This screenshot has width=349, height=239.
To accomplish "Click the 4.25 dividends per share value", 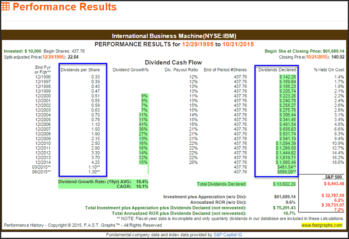I will tap(96, 162).
